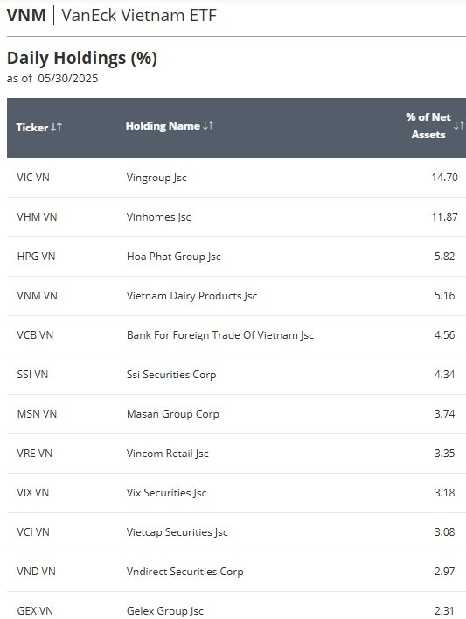Select the Vincom Retail Jsc row
The width and height of the screenshot is (466, 619).
click(x=237, y=454)
